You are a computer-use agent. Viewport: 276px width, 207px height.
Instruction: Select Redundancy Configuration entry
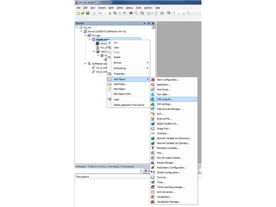(x=174, y=168)
